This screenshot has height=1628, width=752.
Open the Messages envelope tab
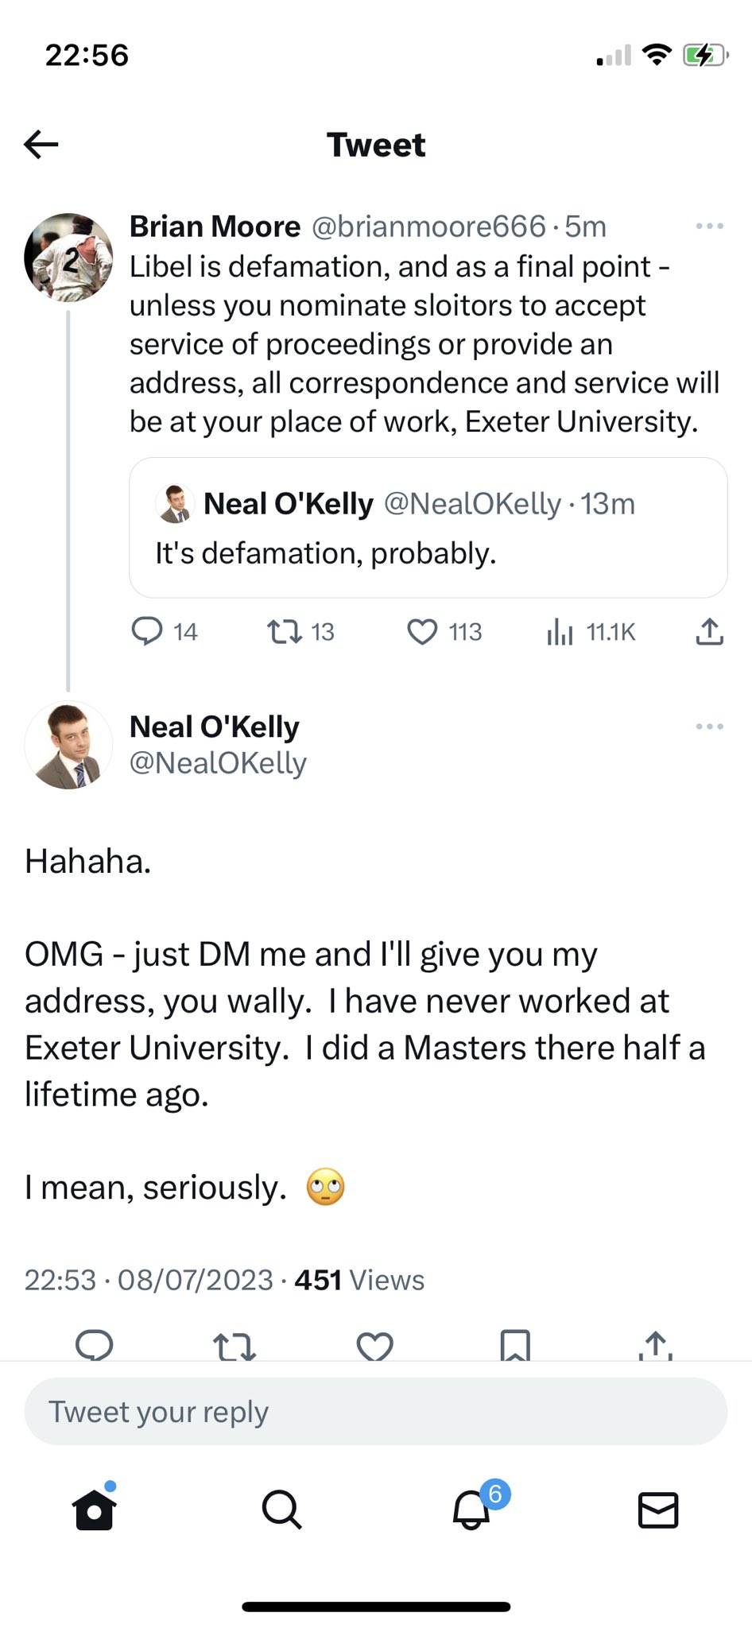(x=658, y=1509)
